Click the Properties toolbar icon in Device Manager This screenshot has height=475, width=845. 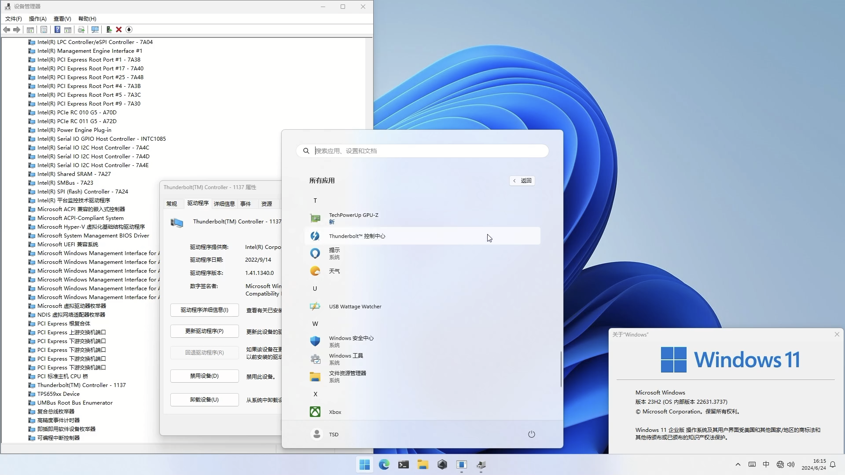(x=44, y=29)
